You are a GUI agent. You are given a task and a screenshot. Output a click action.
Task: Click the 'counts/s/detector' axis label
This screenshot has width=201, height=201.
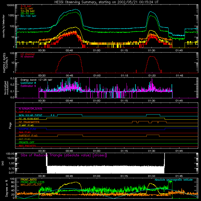4,26
